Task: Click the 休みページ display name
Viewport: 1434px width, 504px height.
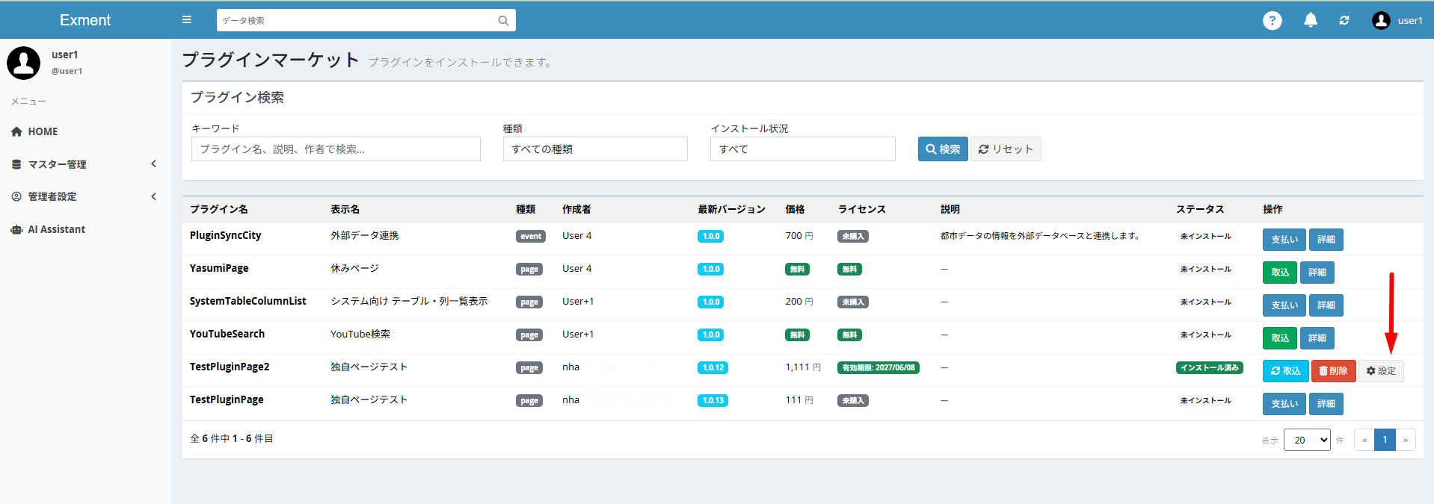Action: coord(355,268)
